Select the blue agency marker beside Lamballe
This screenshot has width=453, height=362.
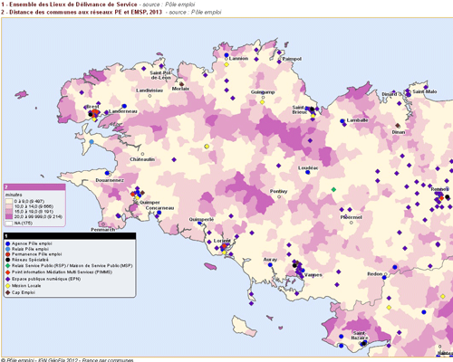click(x=342, y=121)
